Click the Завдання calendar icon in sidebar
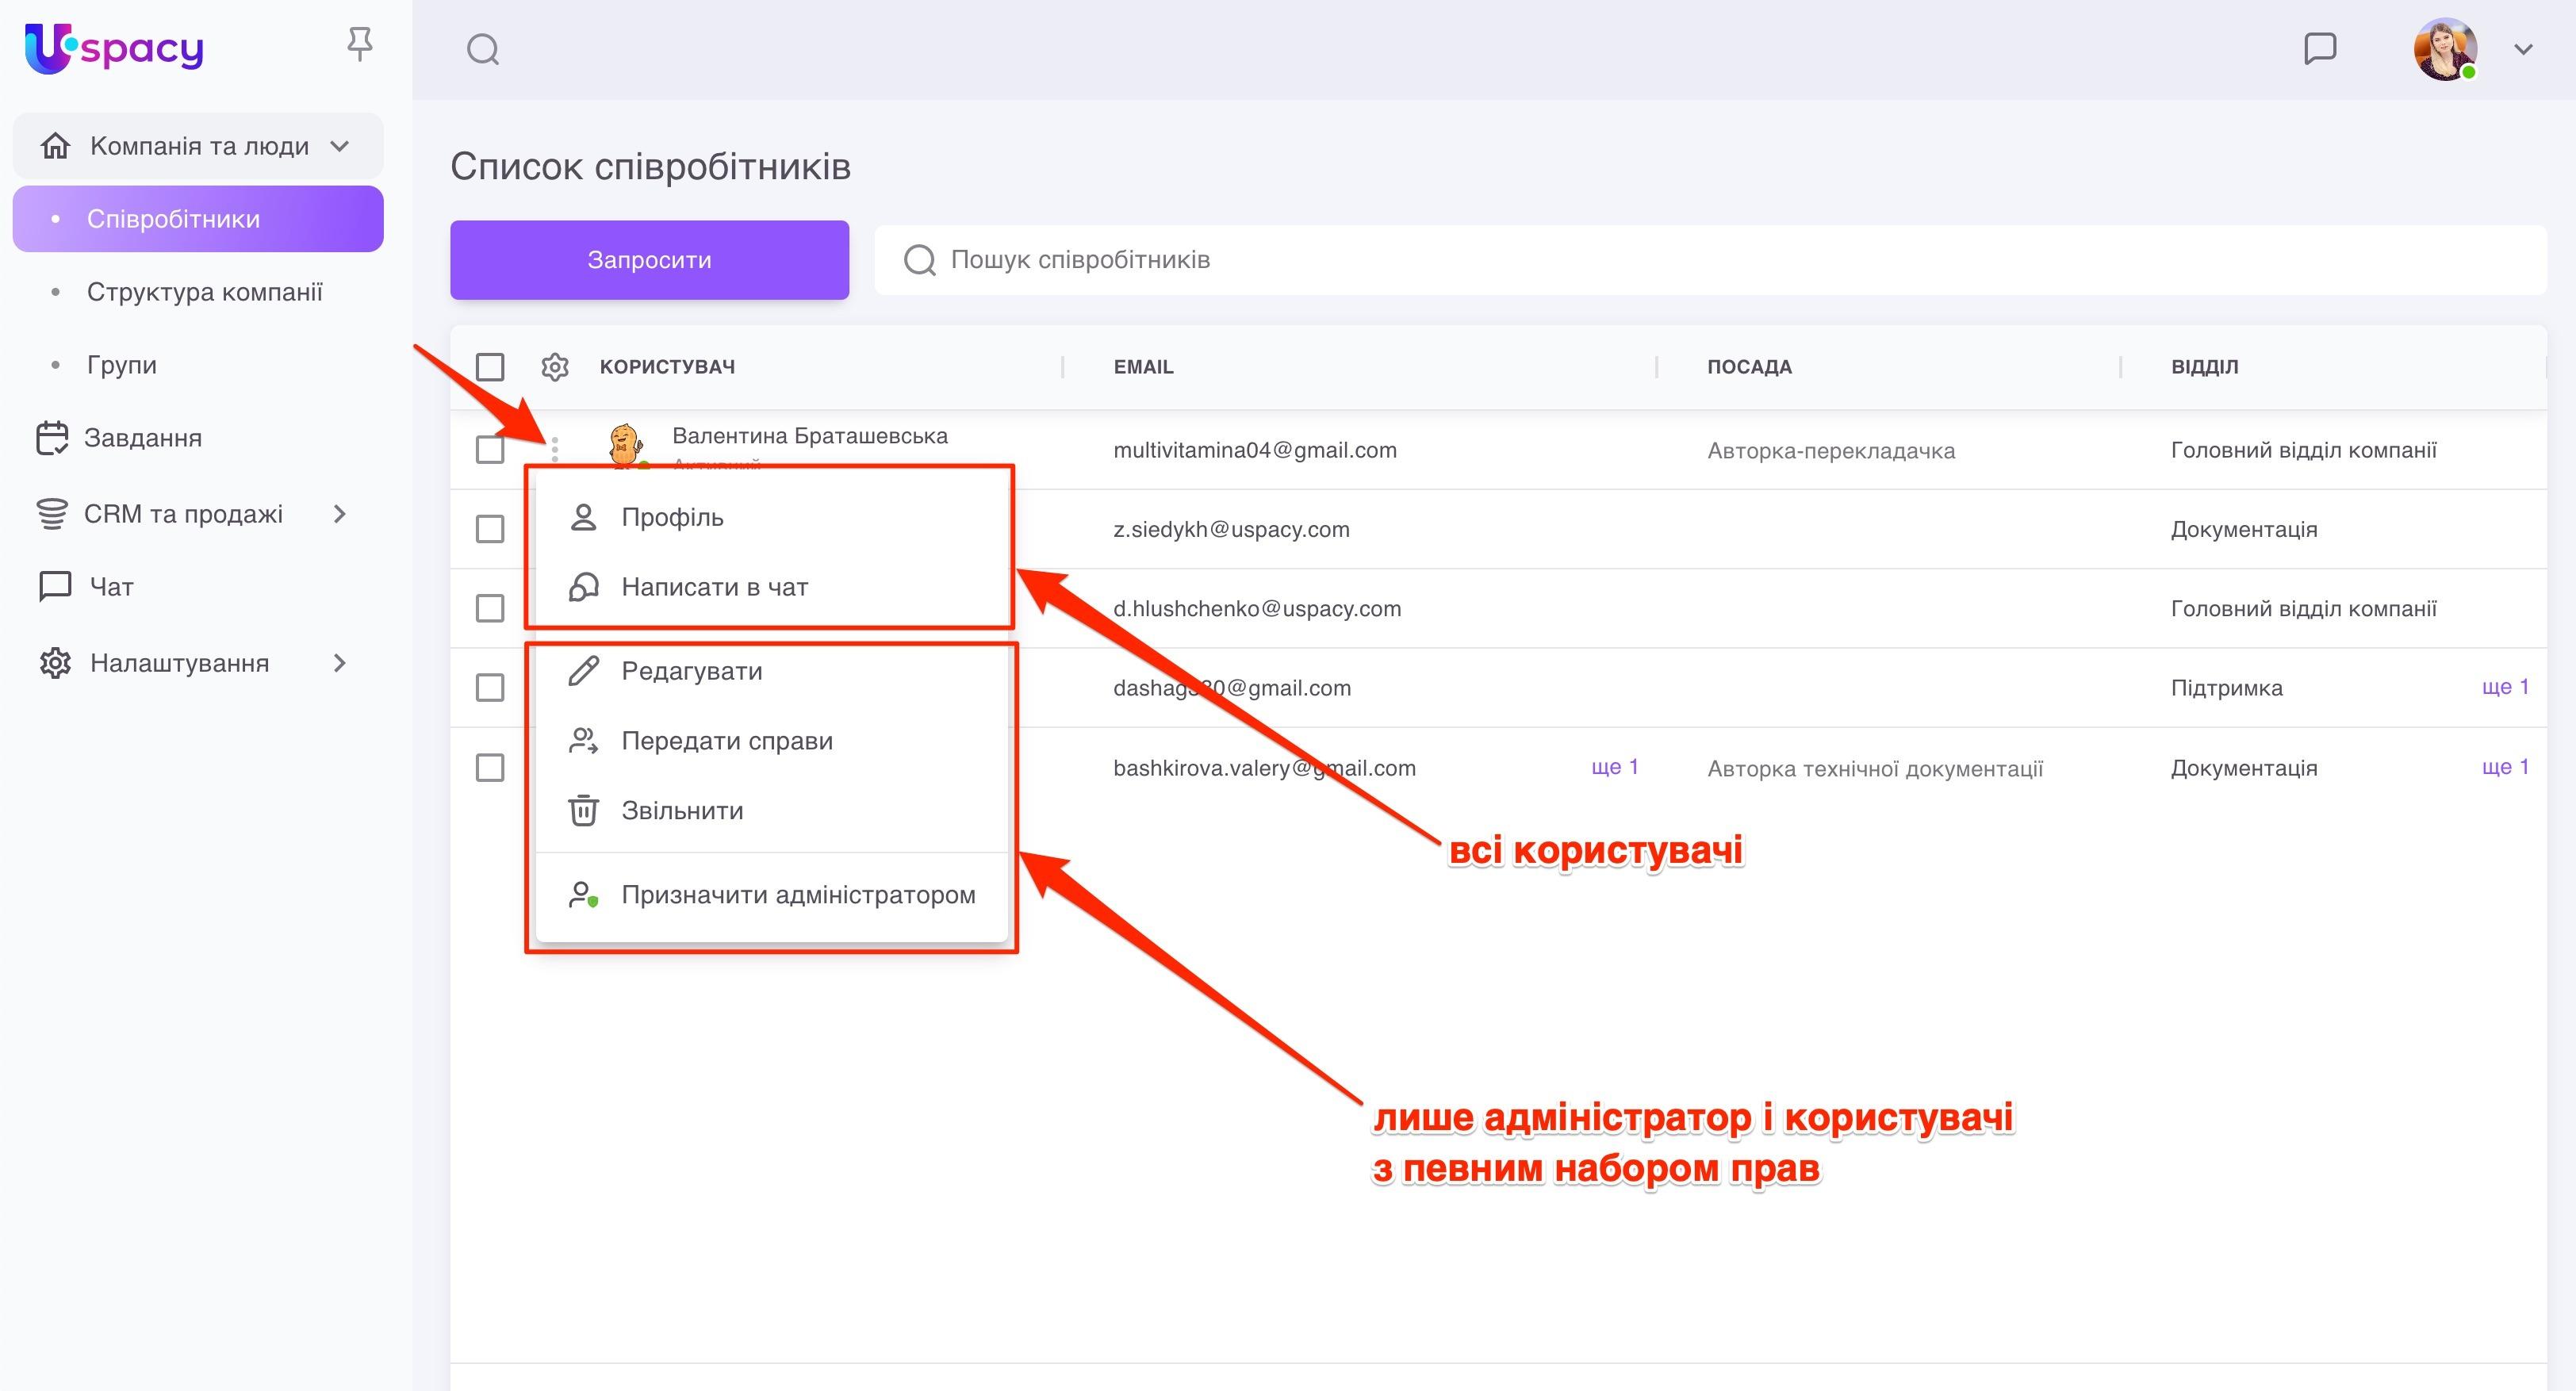The height and width of the screenshot is (1391, 2576). coord(53,437)
